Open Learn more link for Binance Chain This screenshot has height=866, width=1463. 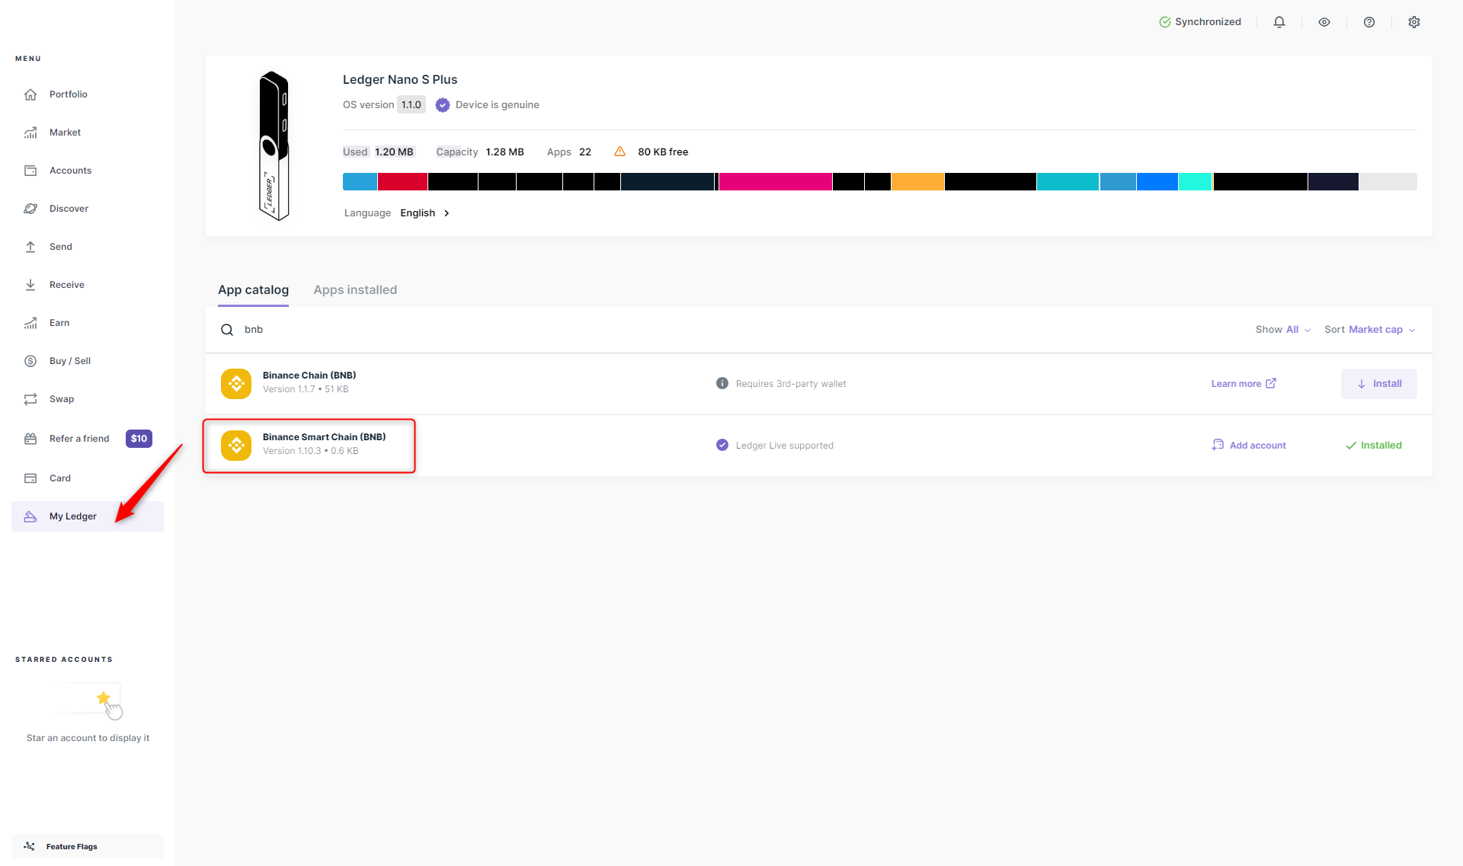[1244, 384]
